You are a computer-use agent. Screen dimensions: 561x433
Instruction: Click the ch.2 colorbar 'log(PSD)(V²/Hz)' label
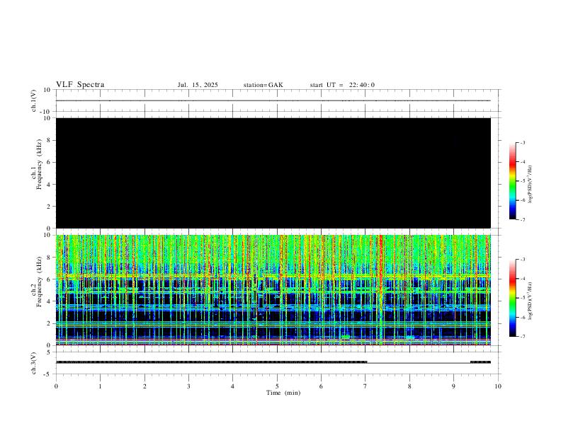click(530, 301)
